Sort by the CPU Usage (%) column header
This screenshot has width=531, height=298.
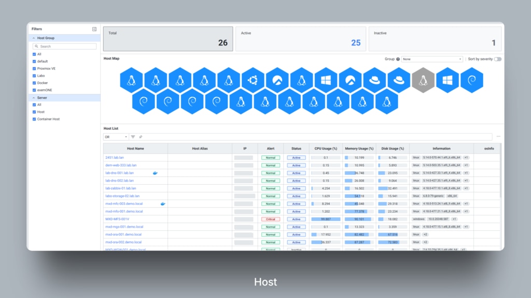325,148
